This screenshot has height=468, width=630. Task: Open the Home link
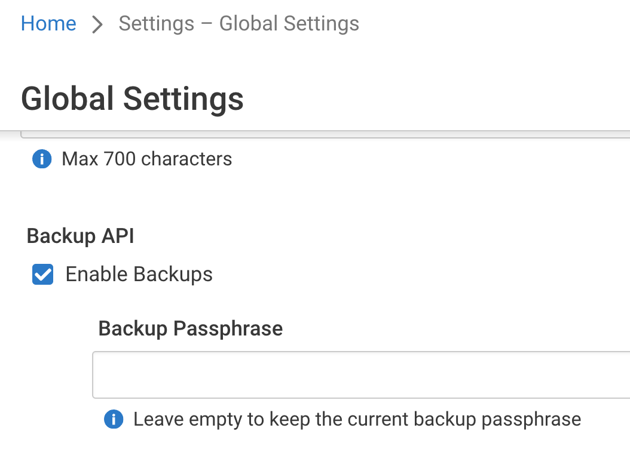point(48,24)
